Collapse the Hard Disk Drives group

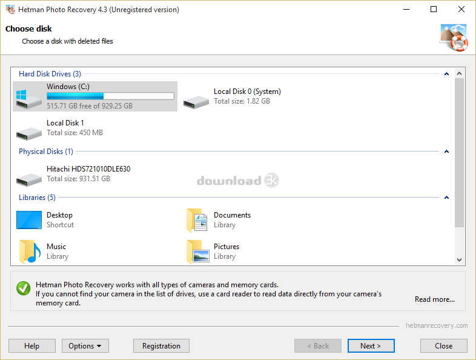[446, 74]
